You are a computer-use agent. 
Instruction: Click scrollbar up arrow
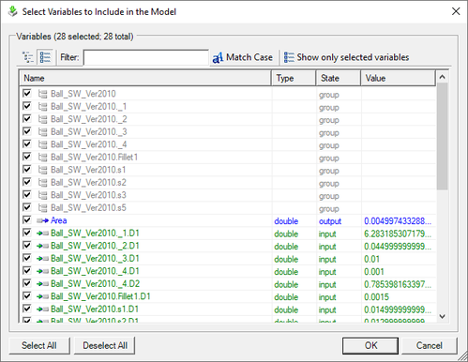coord(442,77)
